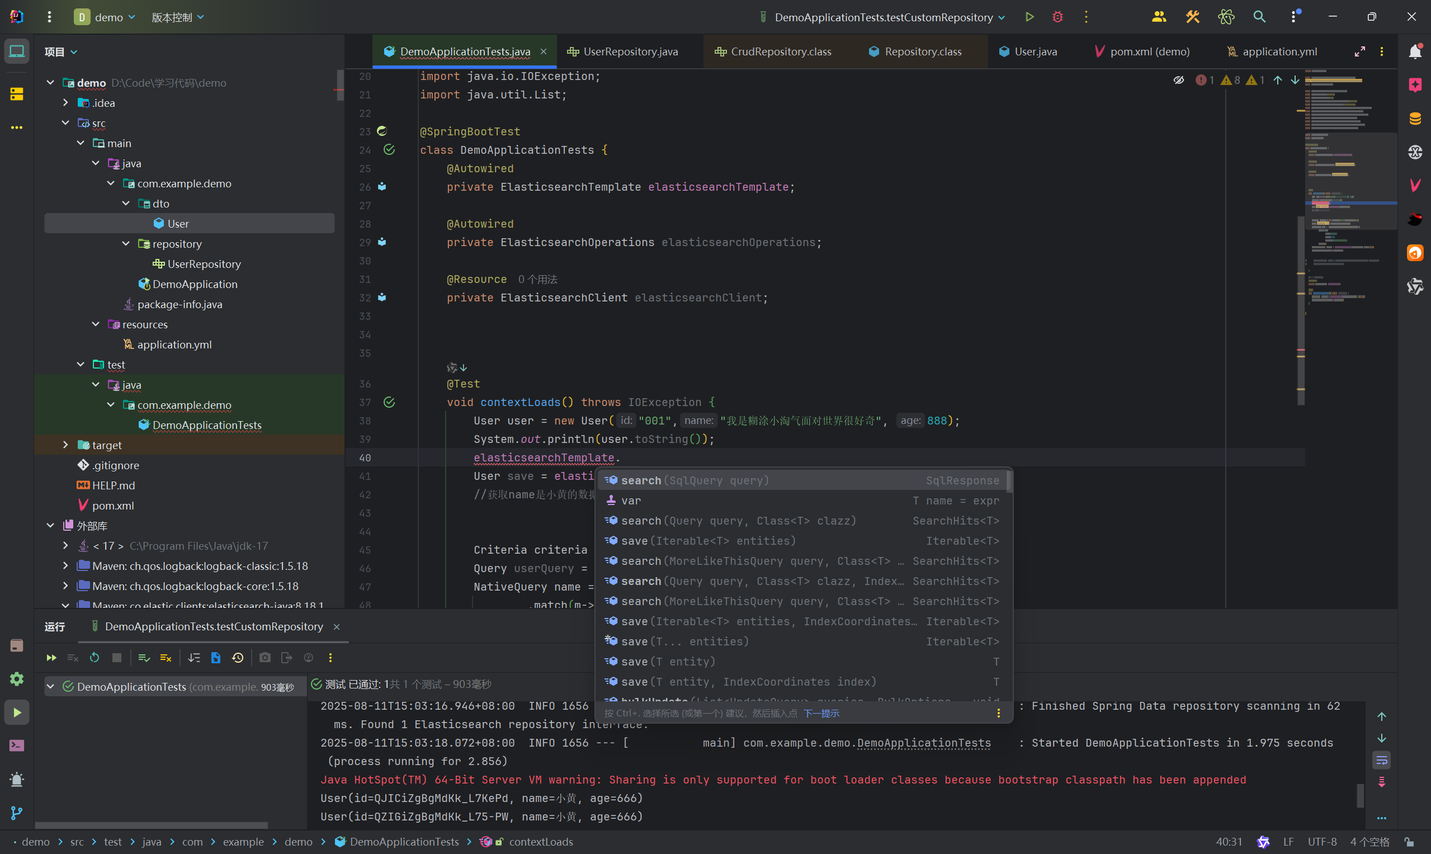
Task: Toggle show passed tests filter
Action: (144, 658)
